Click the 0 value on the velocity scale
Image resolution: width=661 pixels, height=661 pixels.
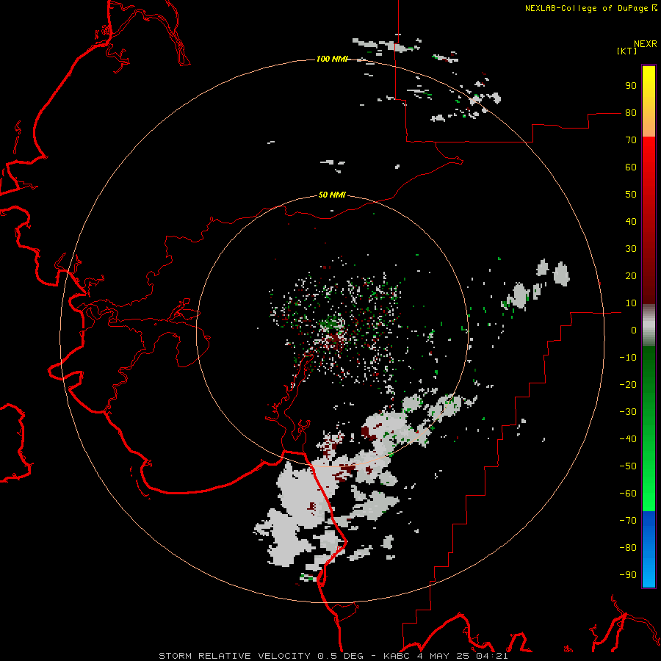pos(634,330)
